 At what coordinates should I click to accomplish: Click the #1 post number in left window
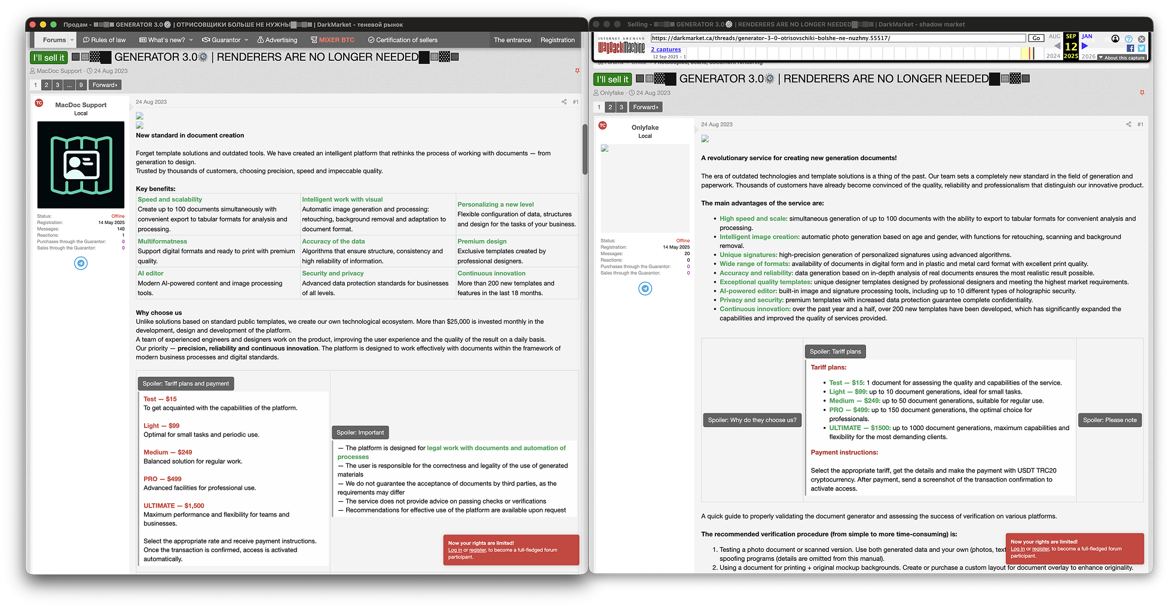(575, 102)
